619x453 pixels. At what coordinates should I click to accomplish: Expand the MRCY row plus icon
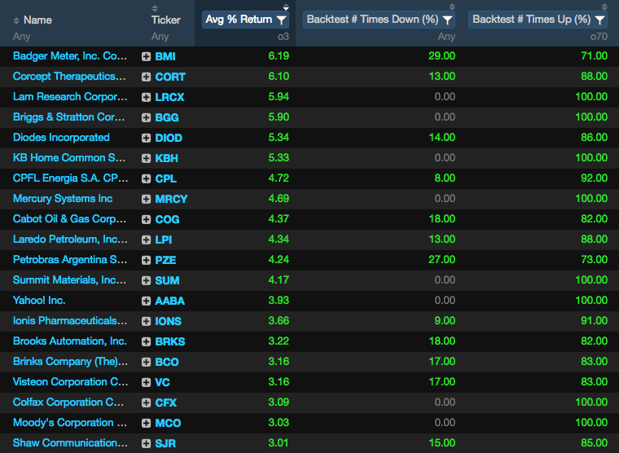click(146, 199)
